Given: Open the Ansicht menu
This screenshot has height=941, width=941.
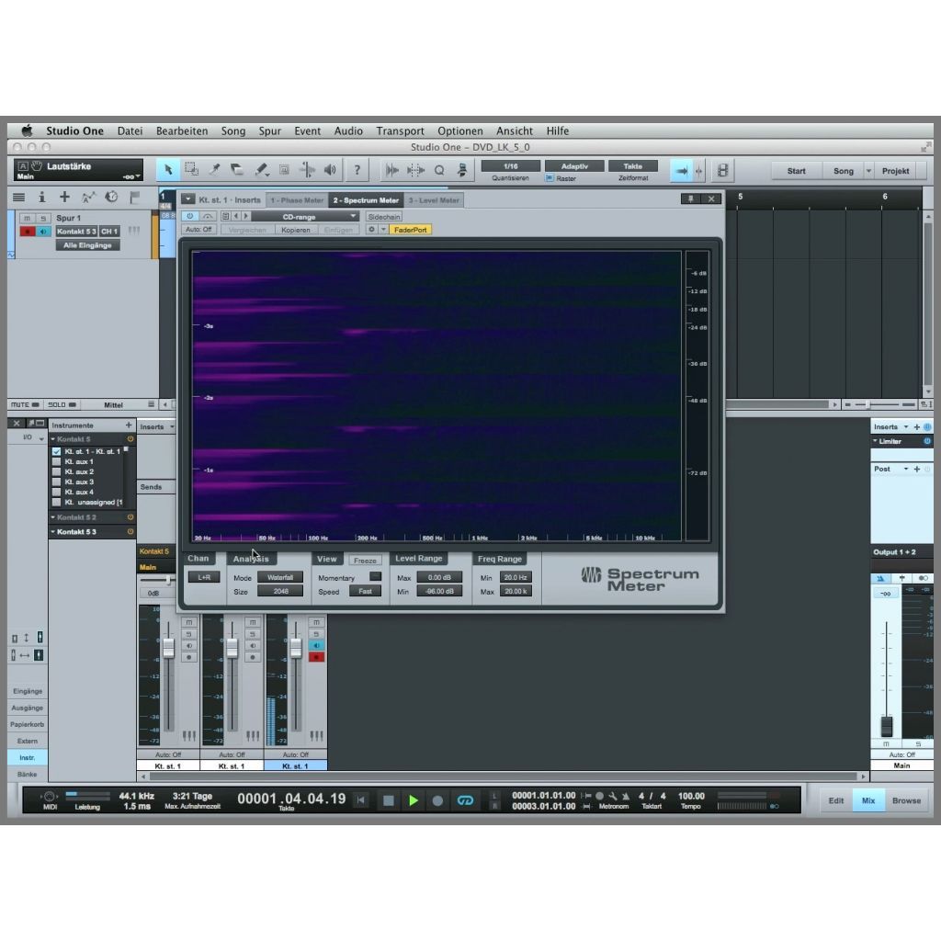Looking at the screenshot, I should click(x=515, y=130).
